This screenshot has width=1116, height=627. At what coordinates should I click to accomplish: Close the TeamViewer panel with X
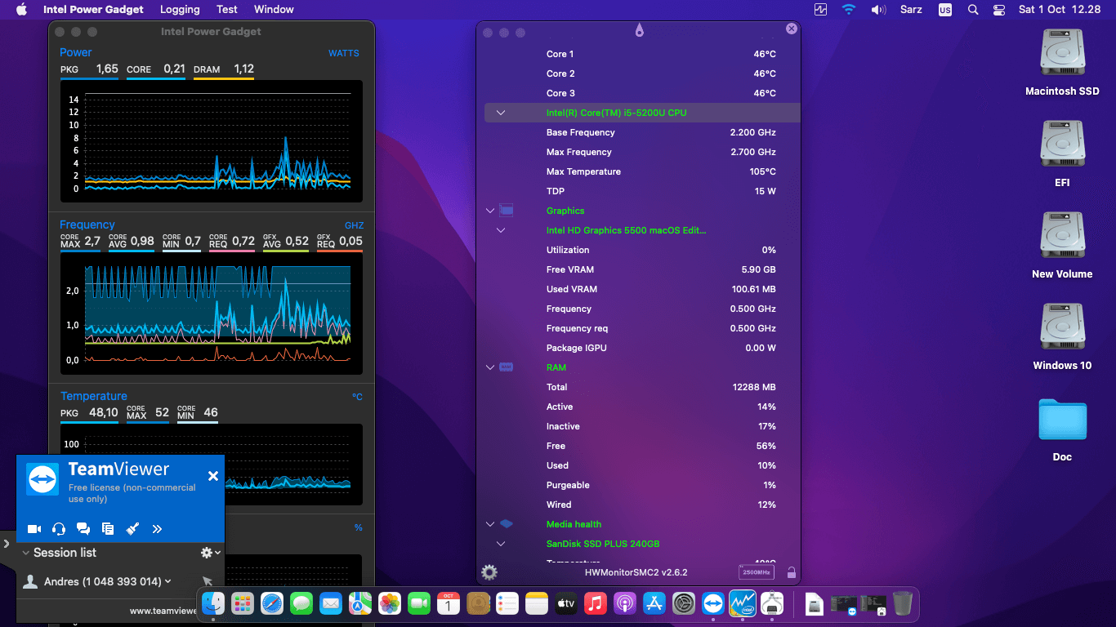coord(213,476)
